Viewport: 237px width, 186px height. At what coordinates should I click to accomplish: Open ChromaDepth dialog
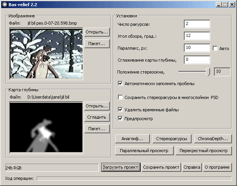213,139
